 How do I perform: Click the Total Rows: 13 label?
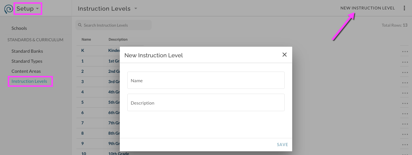tap(394, 25)
